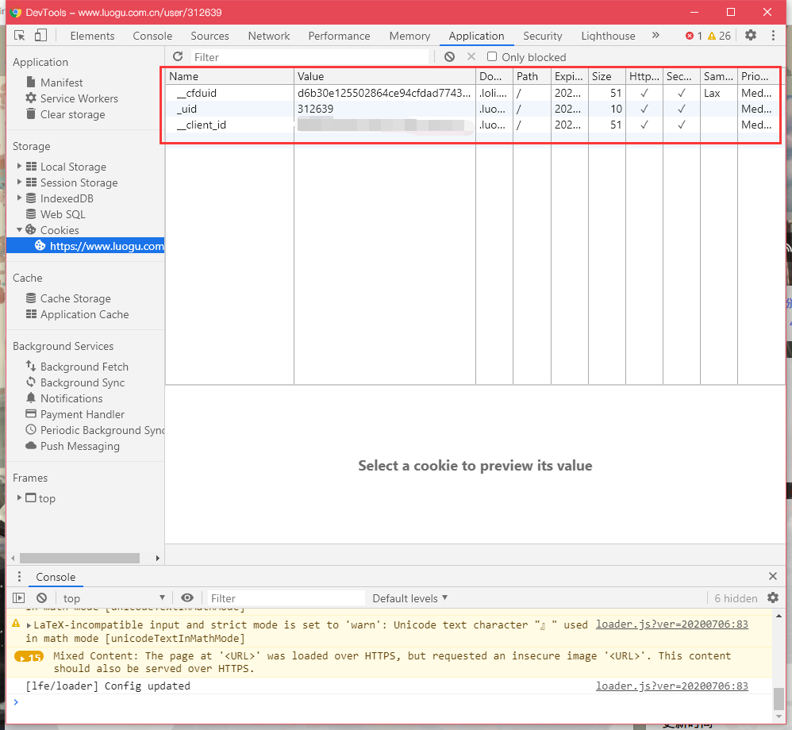
Task: Delete the selected cookie with the X icon
Action: [x=471, y=56]
